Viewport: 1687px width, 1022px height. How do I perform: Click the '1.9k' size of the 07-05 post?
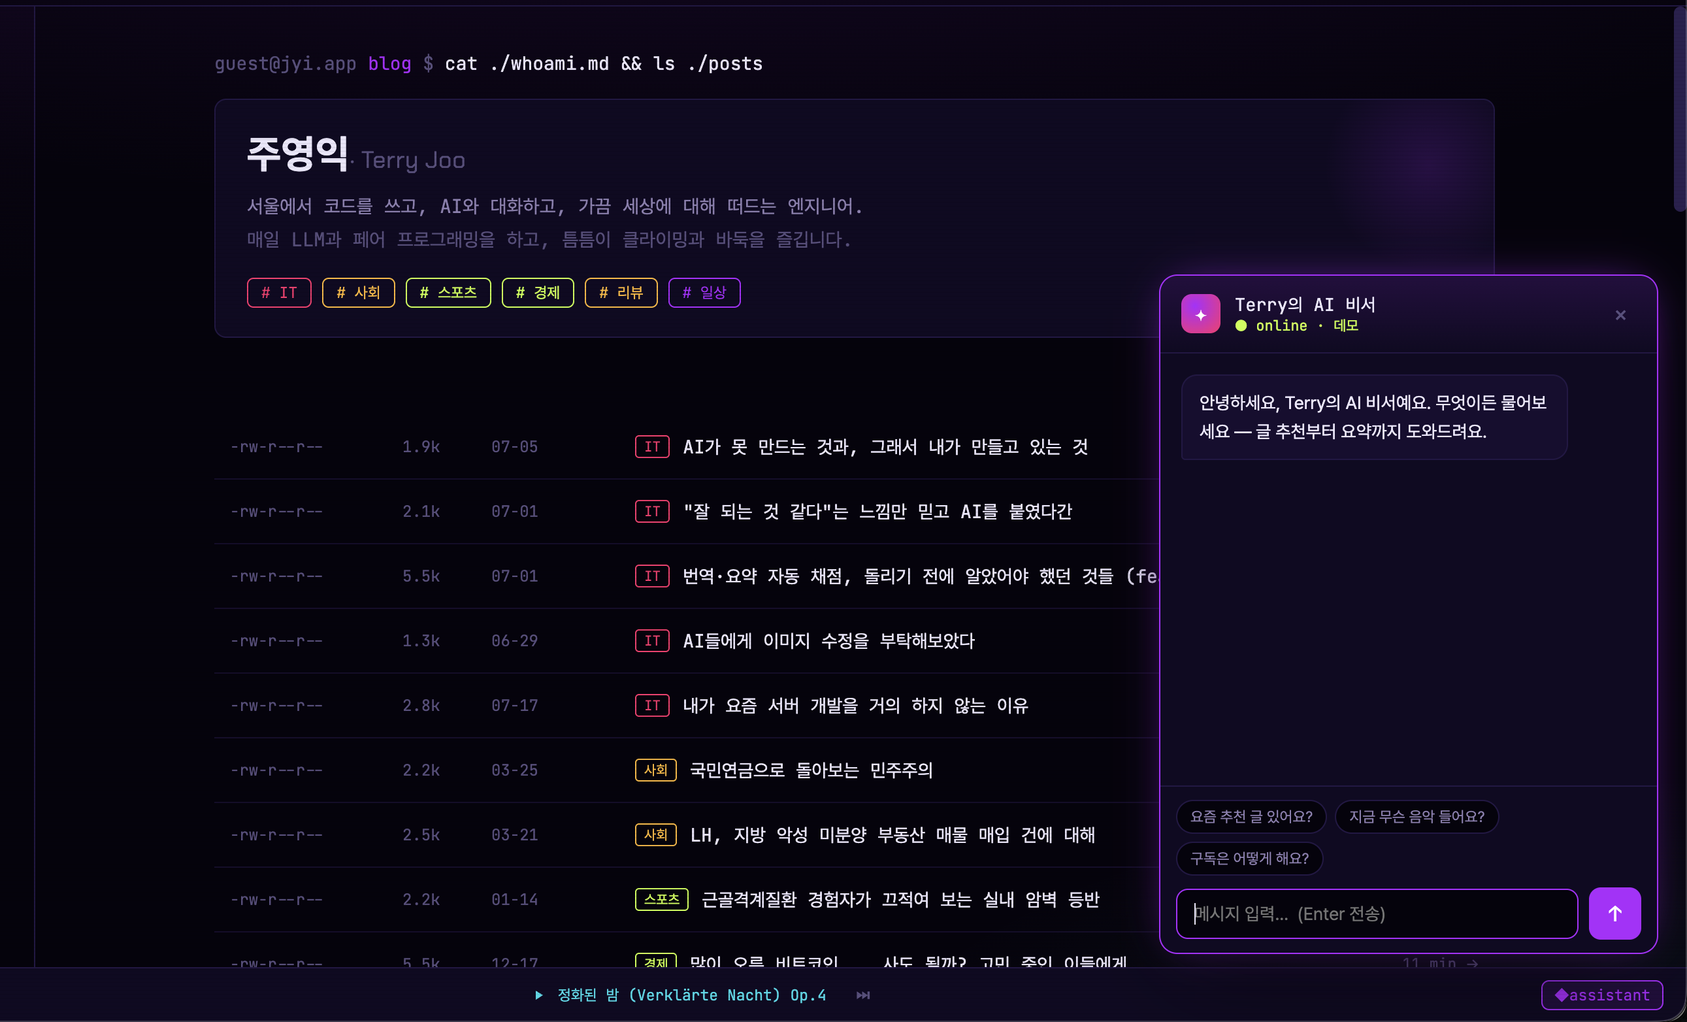click(x=421, y=446)
